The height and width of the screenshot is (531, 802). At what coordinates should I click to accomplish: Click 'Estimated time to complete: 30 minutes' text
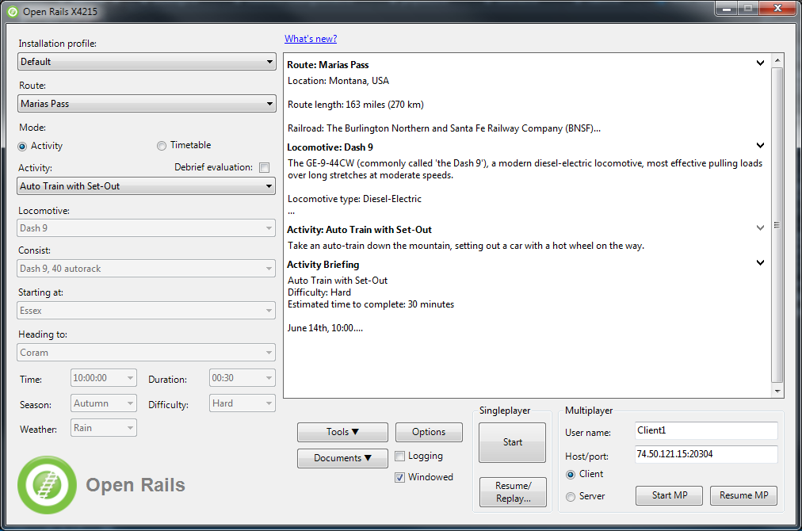pos(371,304)
